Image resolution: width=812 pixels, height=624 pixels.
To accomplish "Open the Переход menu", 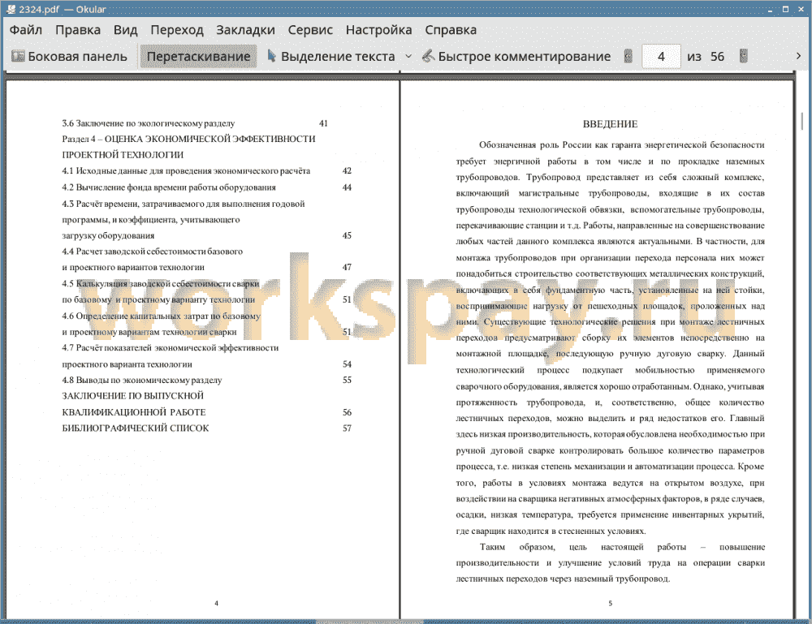I will [x=176, y=30].
